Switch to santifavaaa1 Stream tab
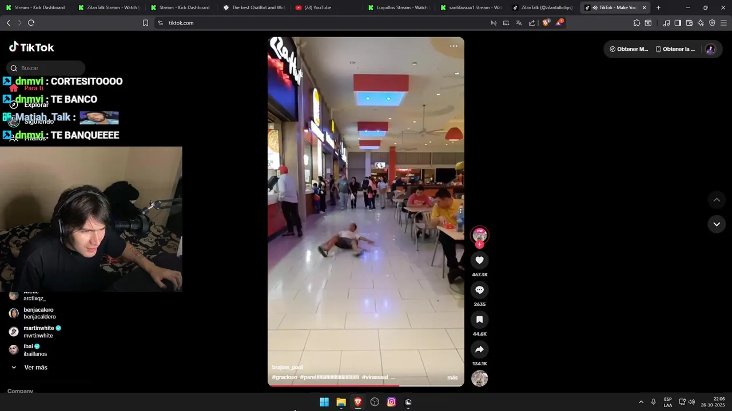The height and width of the screenshot is (411, 732). coord(471,7)
